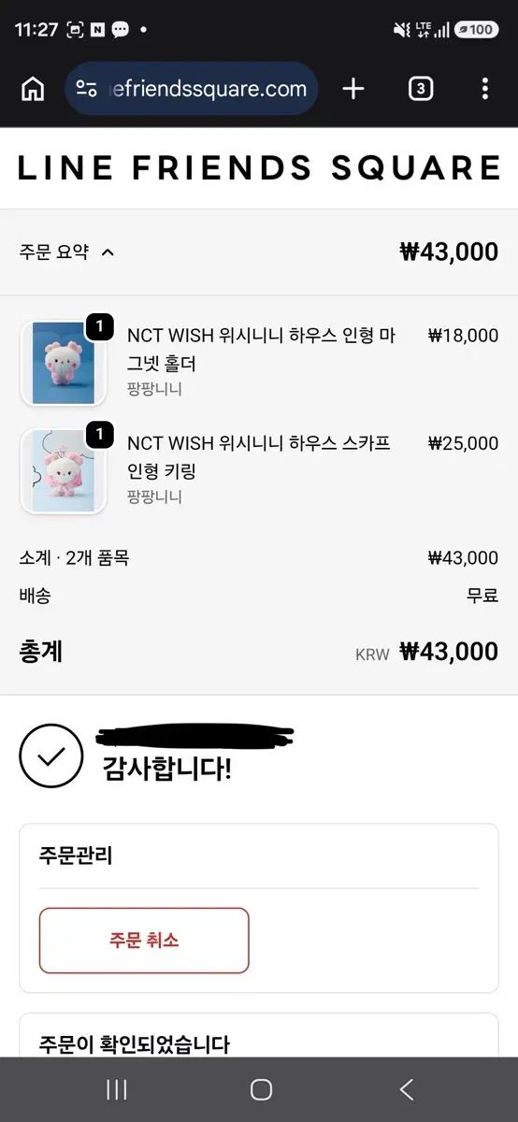
Task: Open a new tab with plus icon
Action: coord(353,90)
